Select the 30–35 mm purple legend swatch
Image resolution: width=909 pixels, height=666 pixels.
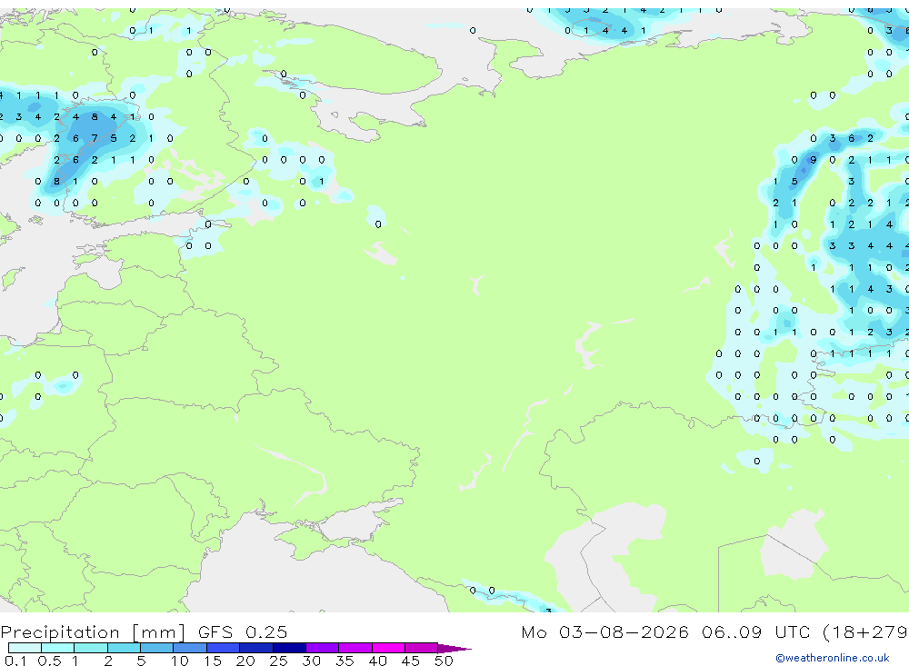tap(323, 648)
